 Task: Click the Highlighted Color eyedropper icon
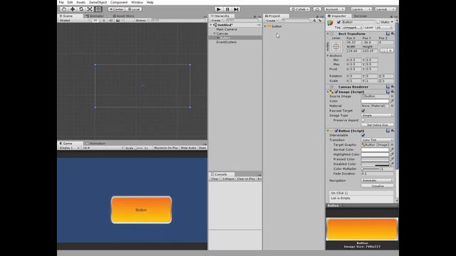(392, 154)
